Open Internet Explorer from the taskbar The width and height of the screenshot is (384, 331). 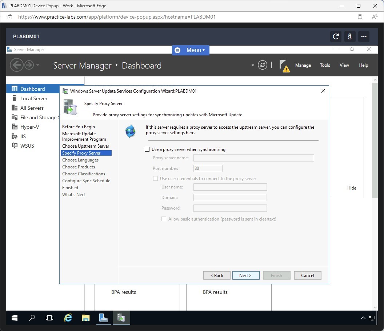pos(68,318)
